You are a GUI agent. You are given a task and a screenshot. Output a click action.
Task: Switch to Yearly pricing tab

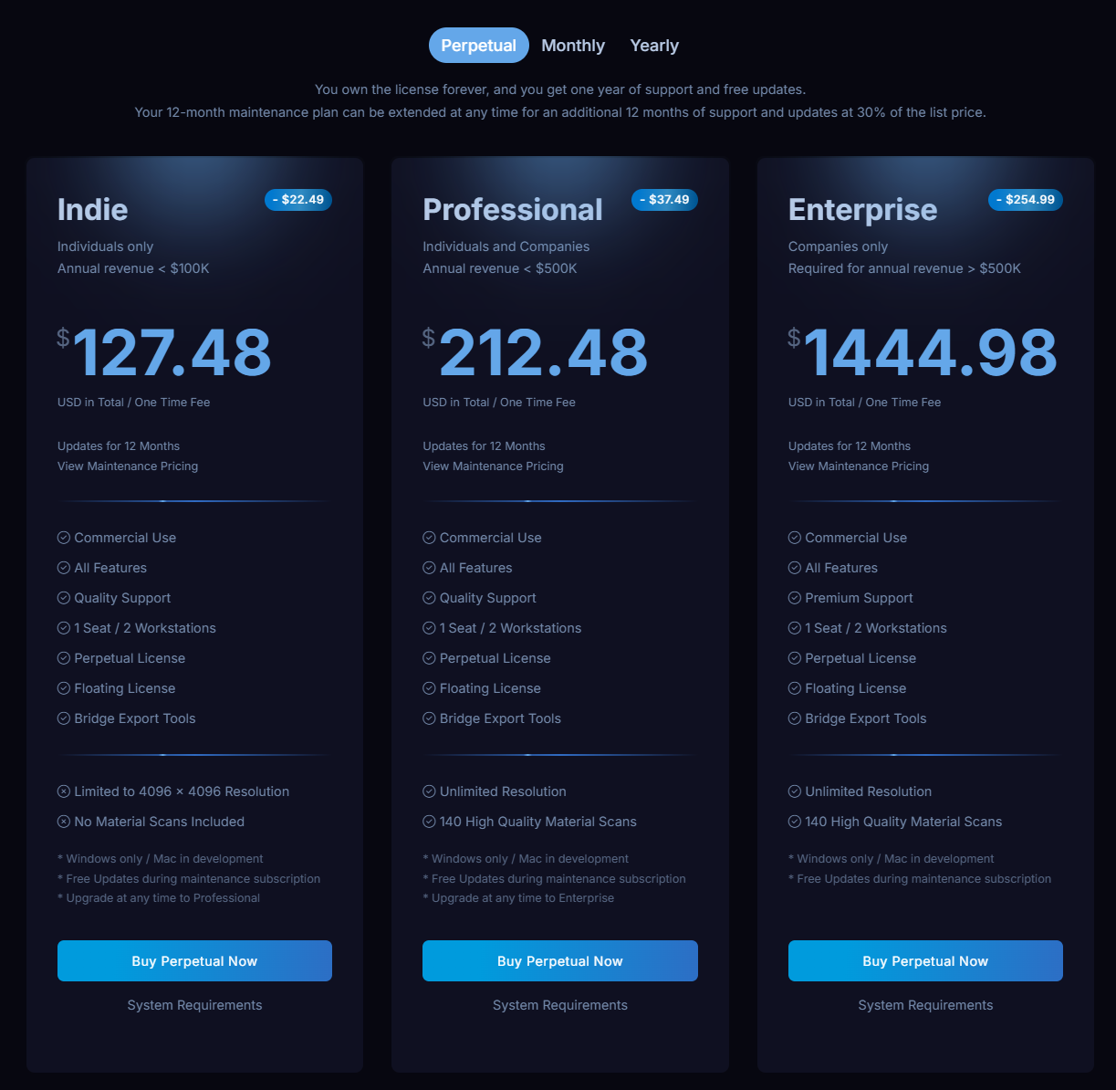654,46
